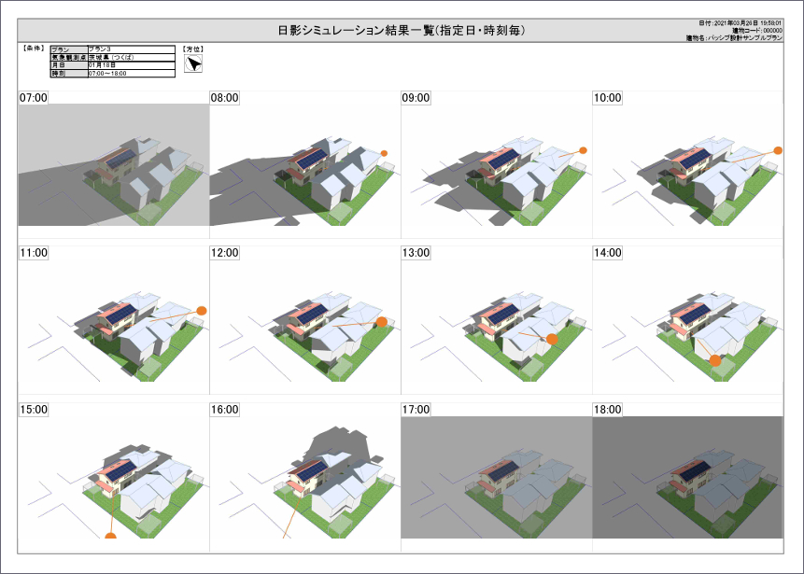804x574 pixels.
Task: Open the 17:00 dusk simulation image
Action: 496,478
